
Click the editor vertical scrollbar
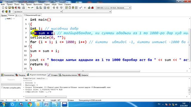coord(190,45)
